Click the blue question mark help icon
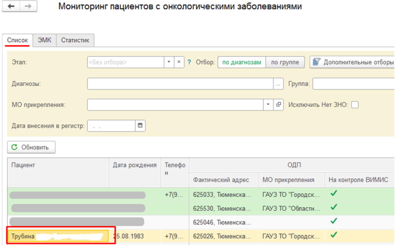 189,62
